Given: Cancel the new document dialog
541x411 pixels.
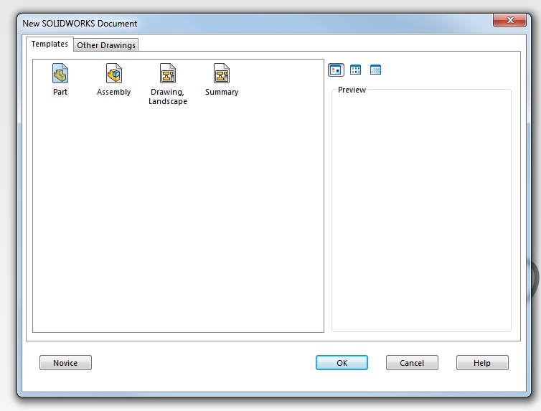Looking at the screenshot, I should coord(412,363).
